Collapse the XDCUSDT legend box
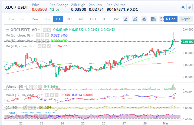Image resolution: width=194 pixels, height=125 pixels. click(8, 29)
